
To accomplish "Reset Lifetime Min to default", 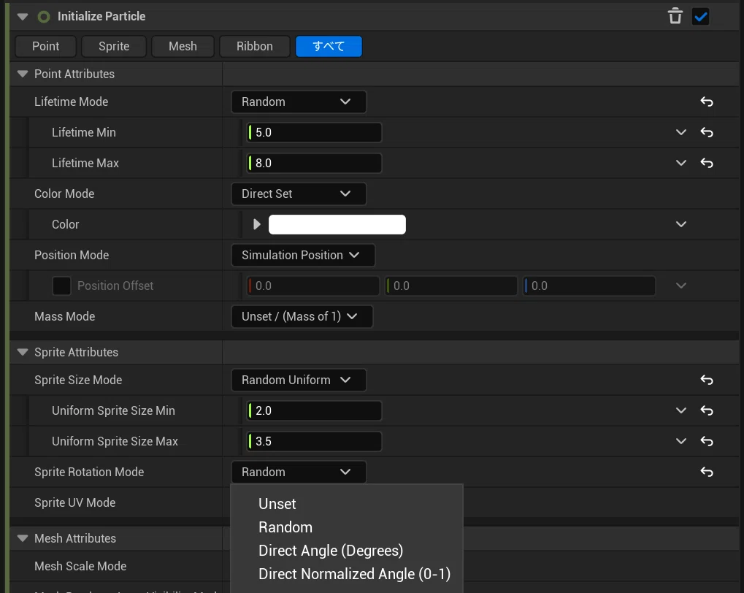I will pyautogui.click(x=707, y=132).
